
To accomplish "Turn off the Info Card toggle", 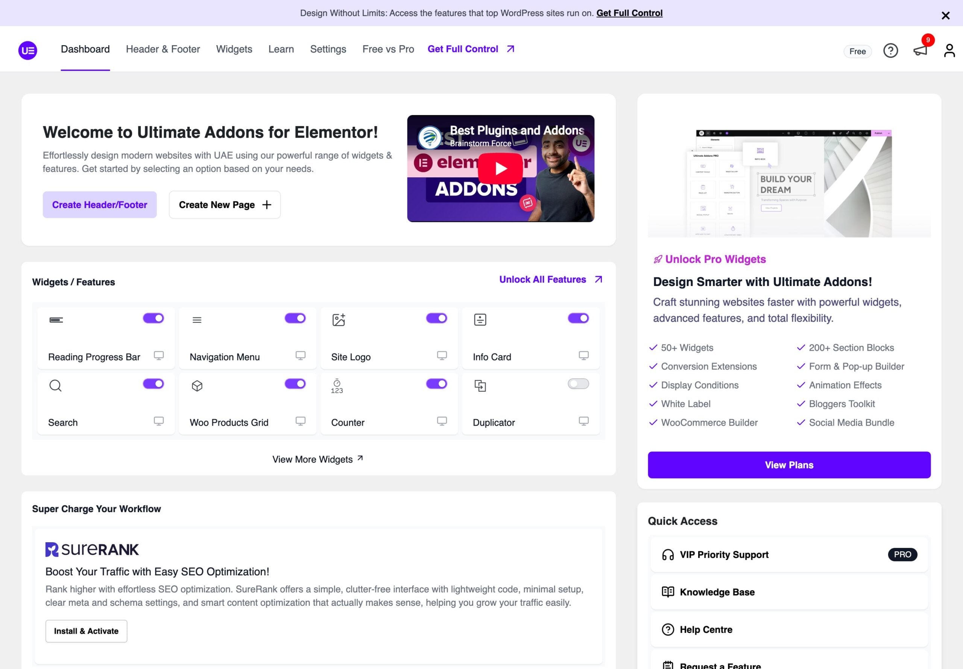I will coord(578,318).
